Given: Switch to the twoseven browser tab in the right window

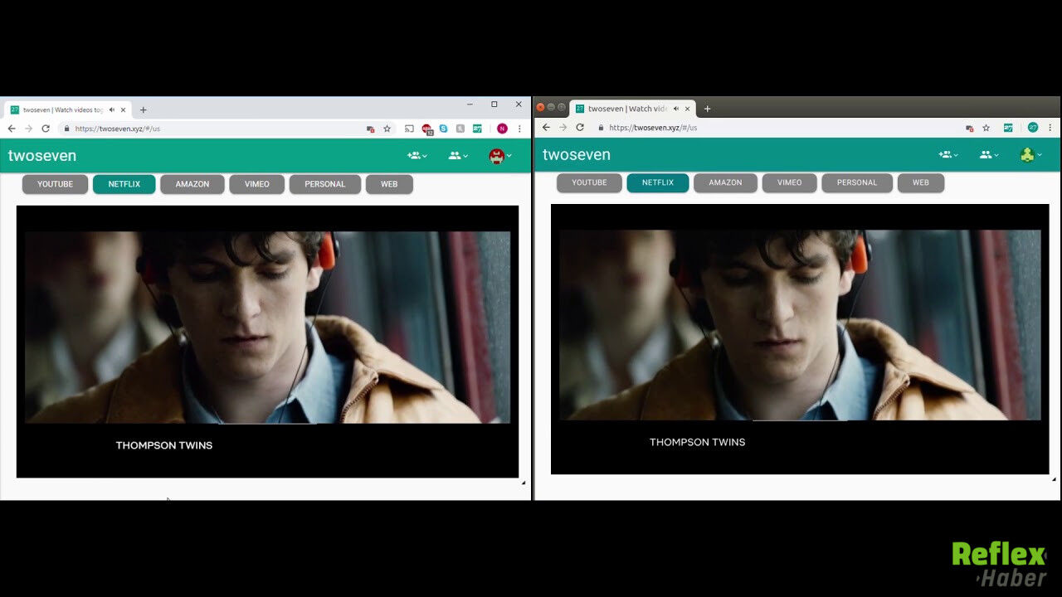Looking at the screenshot, I should (x=633, y=109).
